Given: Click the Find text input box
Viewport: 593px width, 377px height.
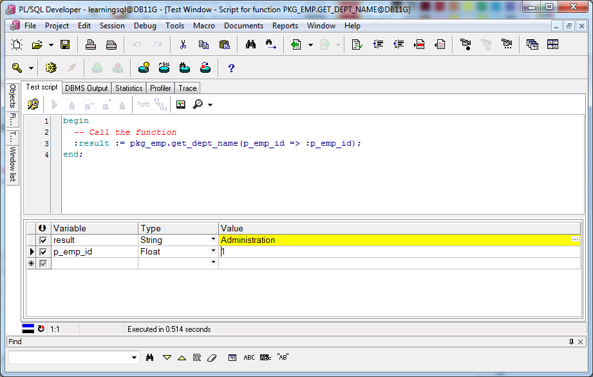Looking at the screenshot, I should pyautogui.click(x=69, y=357).
